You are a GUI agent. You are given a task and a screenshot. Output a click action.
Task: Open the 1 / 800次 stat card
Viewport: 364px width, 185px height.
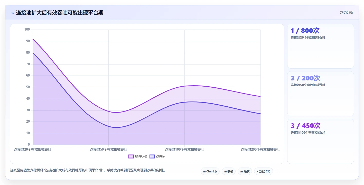coord(321,46)
